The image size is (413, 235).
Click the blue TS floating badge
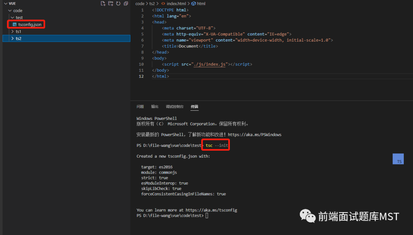[x=398, y=159]
